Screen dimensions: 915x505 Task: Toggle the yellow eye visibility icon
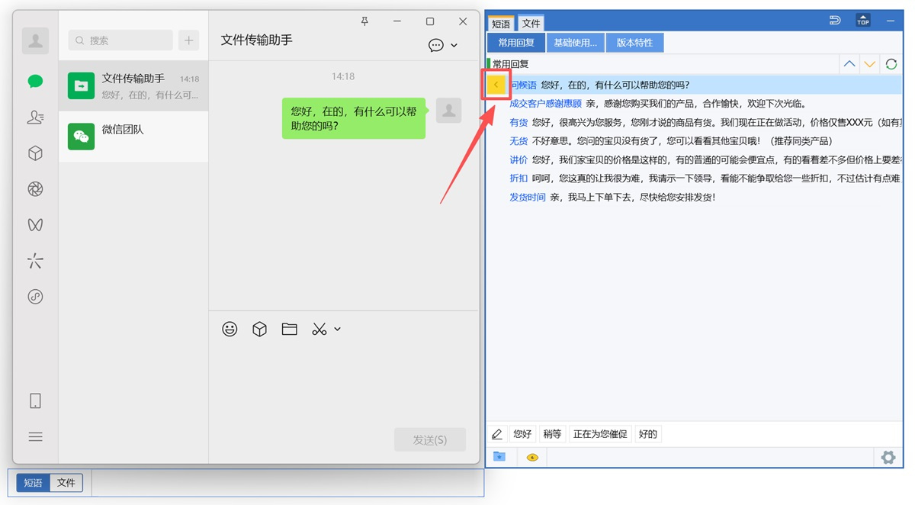click(x=532, y=457)
